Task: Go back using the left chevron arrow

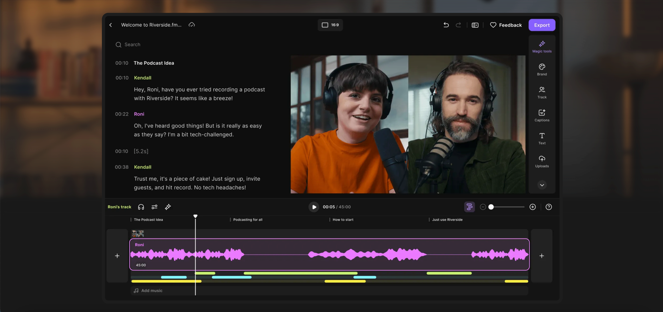Action: coord(111,25)
